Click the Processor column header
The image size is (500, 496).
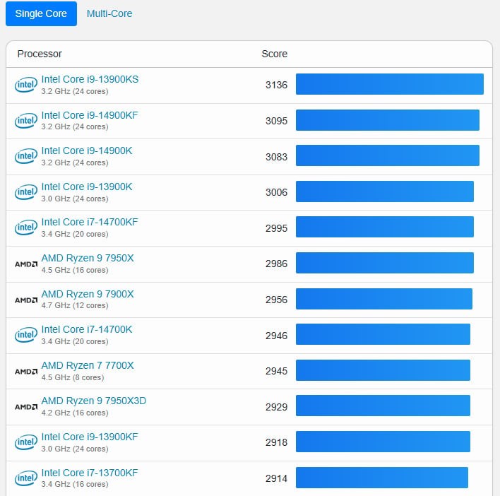pos(40,54)
